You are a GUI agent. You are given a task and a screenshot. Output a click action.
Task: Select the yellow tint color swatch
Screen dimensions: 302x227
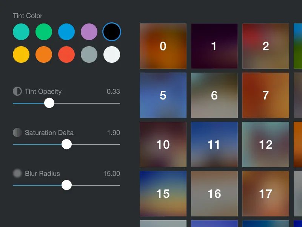[x=21, y=54]
